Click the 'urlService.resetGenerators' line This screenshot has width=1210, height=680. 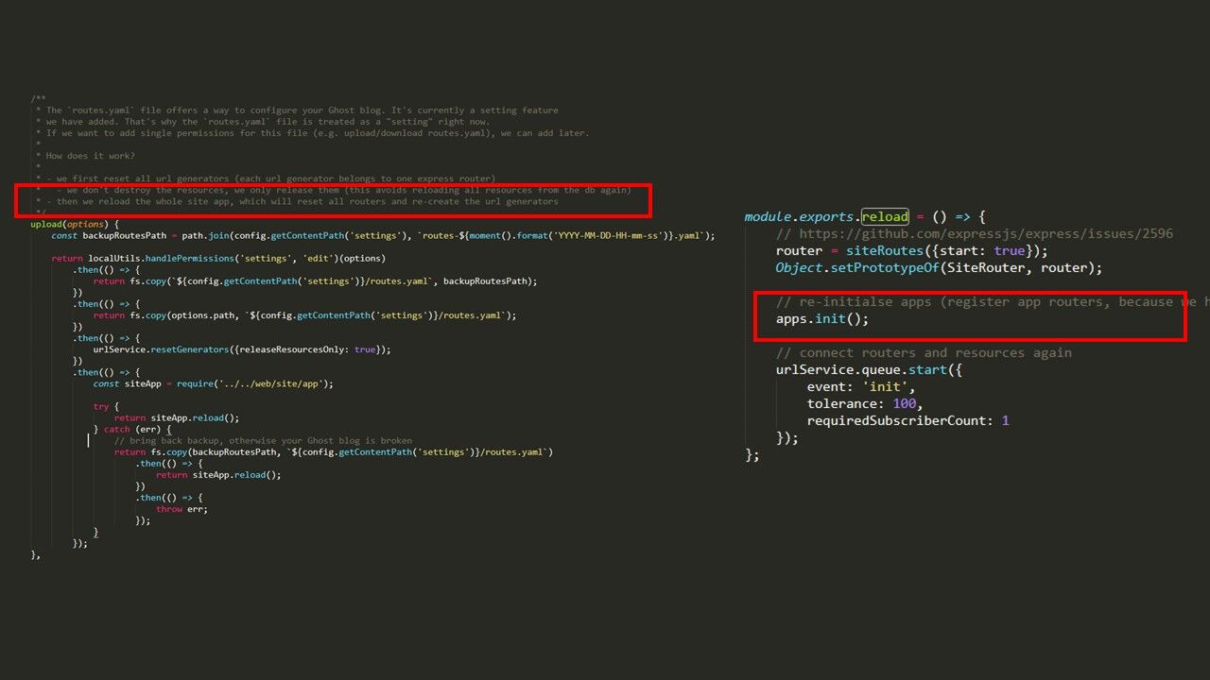tap(242, 349)
